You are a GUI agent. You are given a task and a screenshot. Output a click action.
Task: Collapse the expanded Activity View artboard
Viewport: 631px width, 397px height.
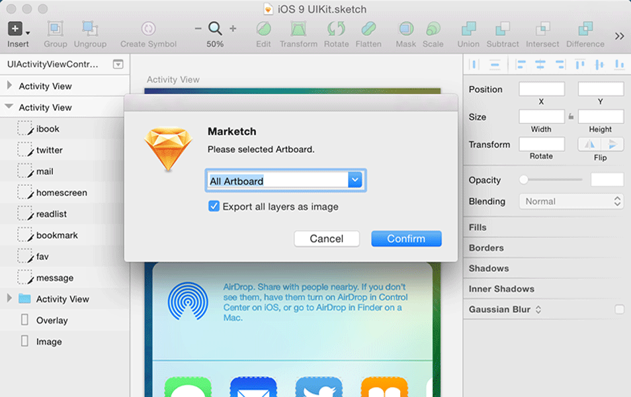click(x=9, y=107)
